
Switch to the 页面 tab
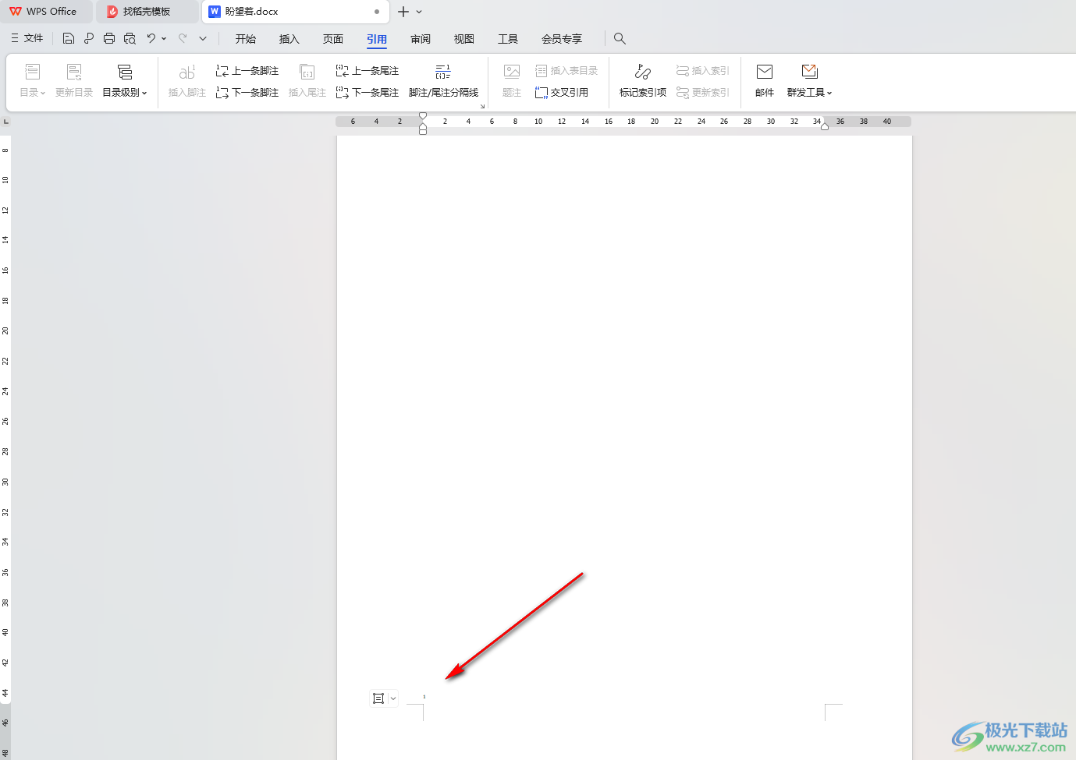(x=333, y=39)
